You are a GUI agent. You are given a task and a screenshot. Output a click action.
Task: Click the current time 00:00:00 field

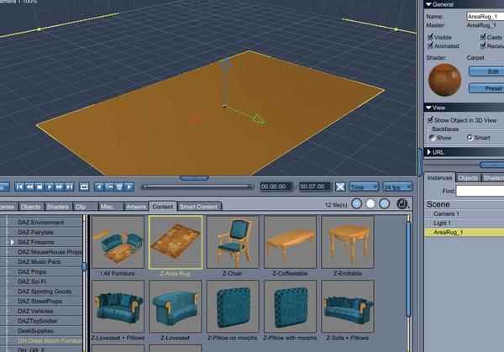pyautogui.click(x=276, y=187)
